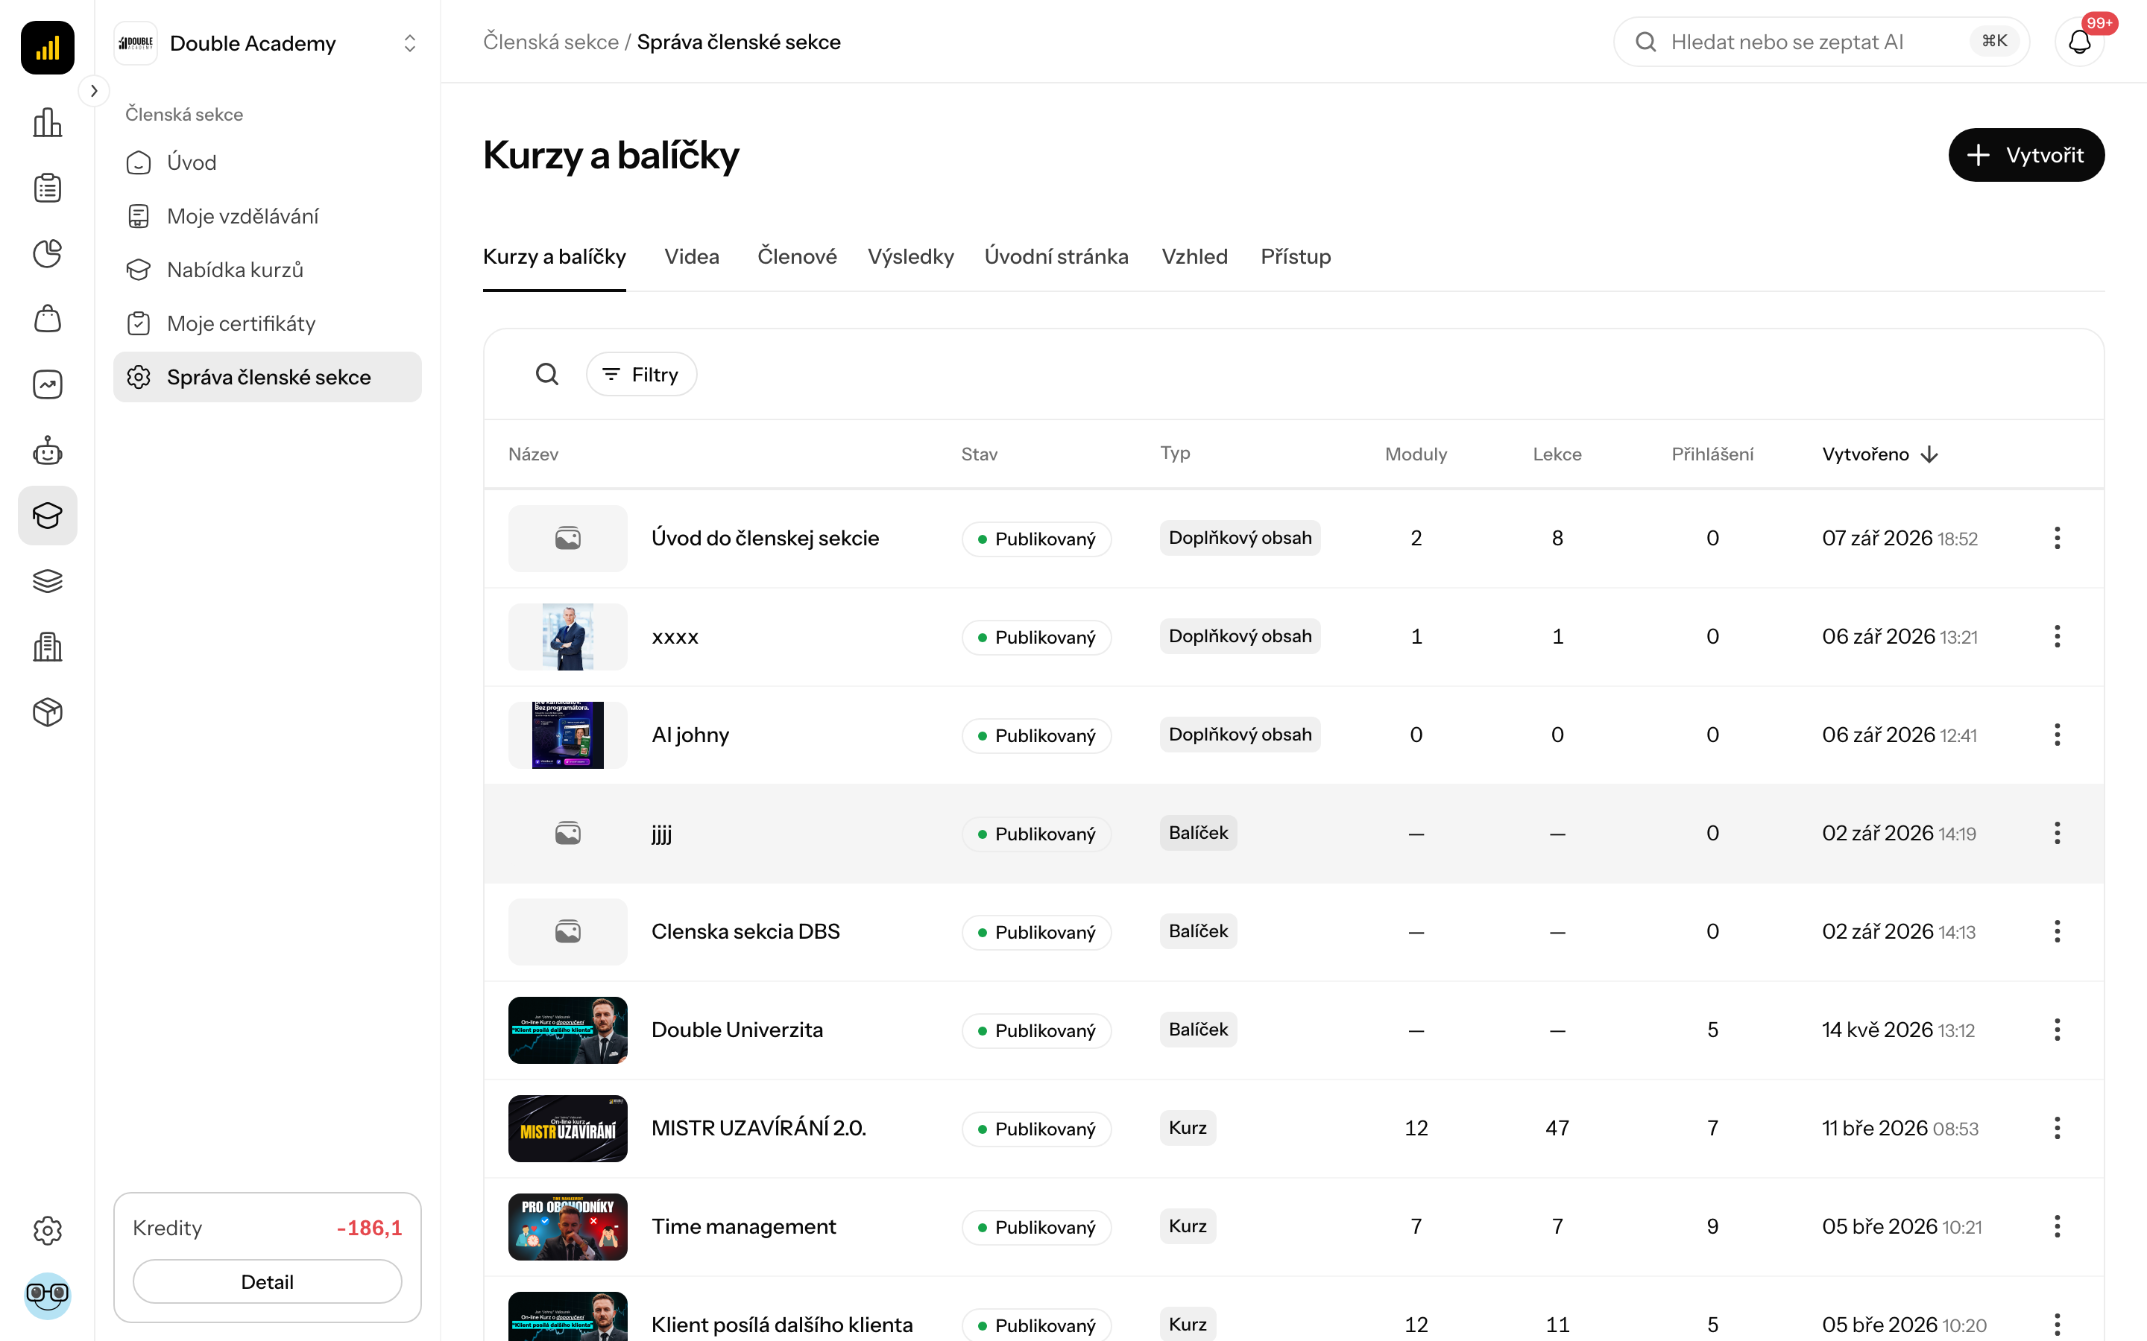This screenshot has height=1341, width=2147.
Task: Click the Kredity Detail button
Action: (x=267, y=1281)
